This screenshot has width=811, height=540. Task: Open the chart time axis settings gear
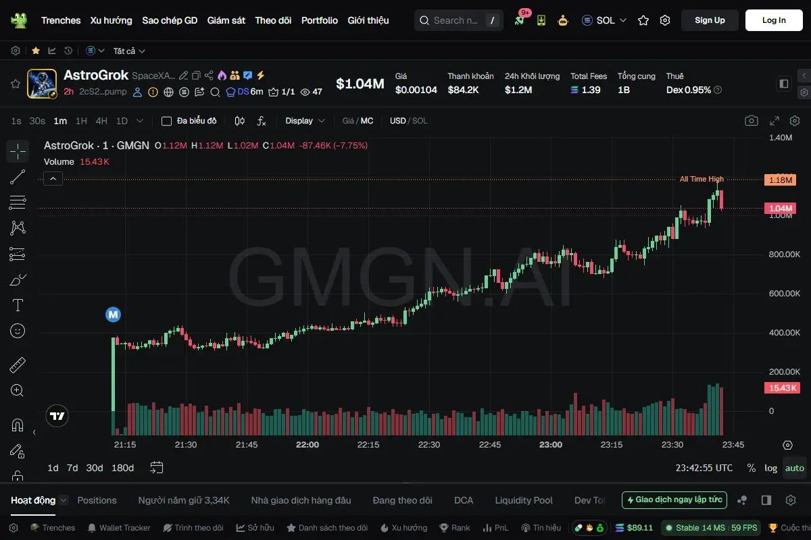pos(787,445)
